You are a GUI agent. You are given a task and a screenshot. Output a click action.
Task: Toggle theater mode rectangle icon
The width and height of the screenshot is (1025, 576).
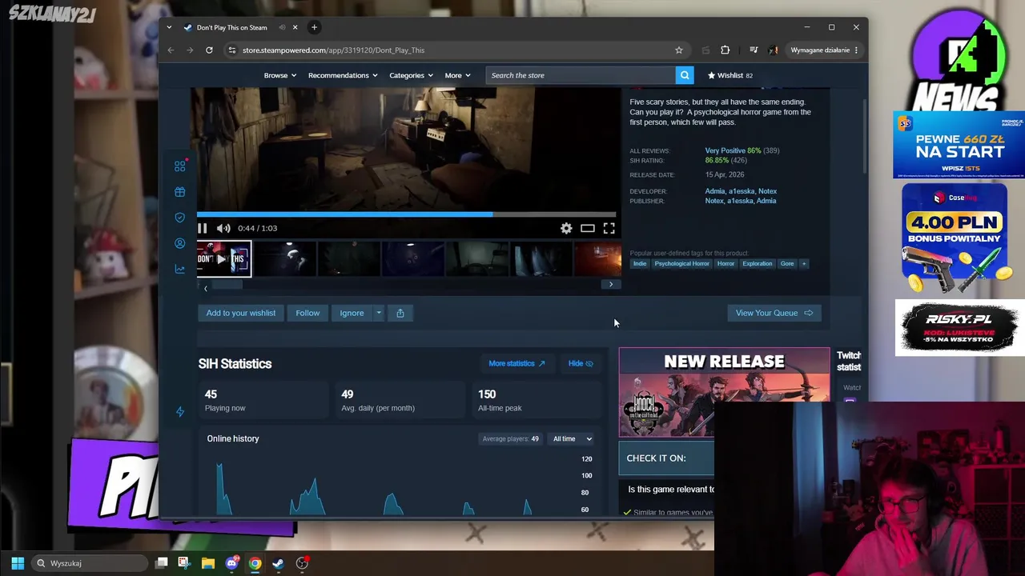(588, 229)
